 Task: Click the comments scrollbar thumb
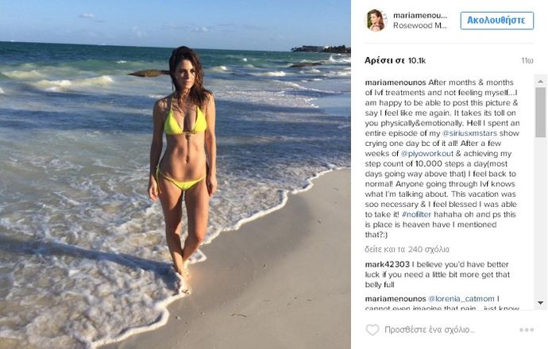coord(540,112)
